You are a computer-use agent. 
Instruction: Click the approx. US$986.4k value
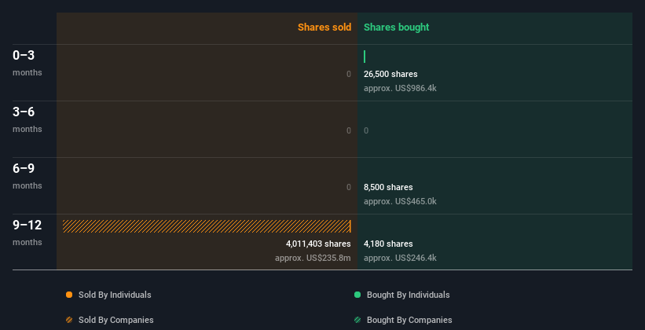click(x=400, y=88)
